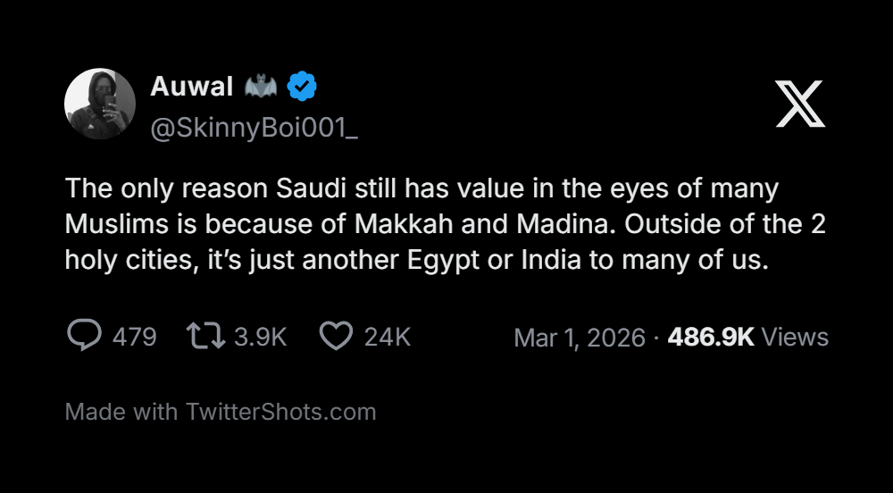Image resolution: width=893 pixels, height=493 pixels.
Task: Click the 3.9K reposts count
Action: 260,337
